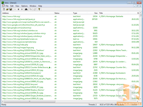The height and width of the screenshot is (107, 143).
Task: Open Find with the binoculars icon
Action: click(x=26, y=9)
